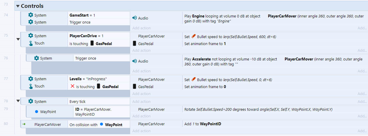Click blue WayPoint circle icon in event 79

pos(37,112)
